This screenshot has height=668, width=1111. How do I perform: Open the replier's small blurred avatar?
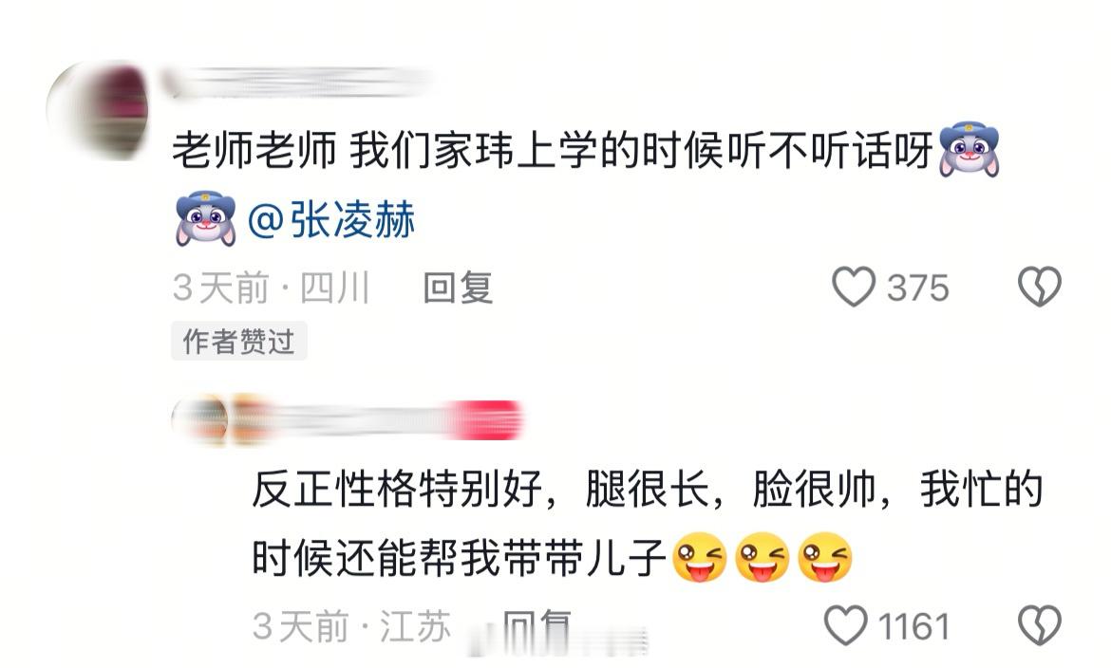(199, 420)
